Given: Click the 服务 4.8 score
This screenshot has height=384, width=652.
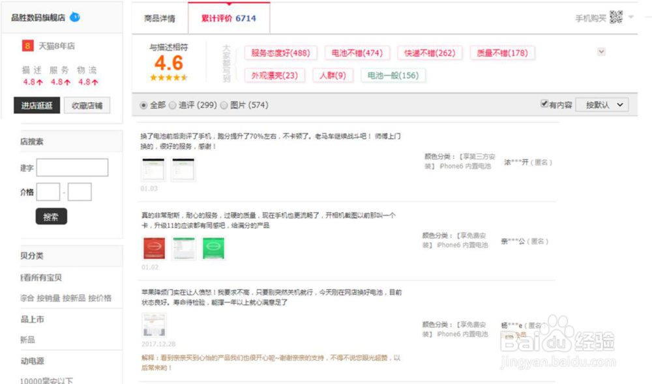Looking at the screenshot, I should click(x=60, y=82).
